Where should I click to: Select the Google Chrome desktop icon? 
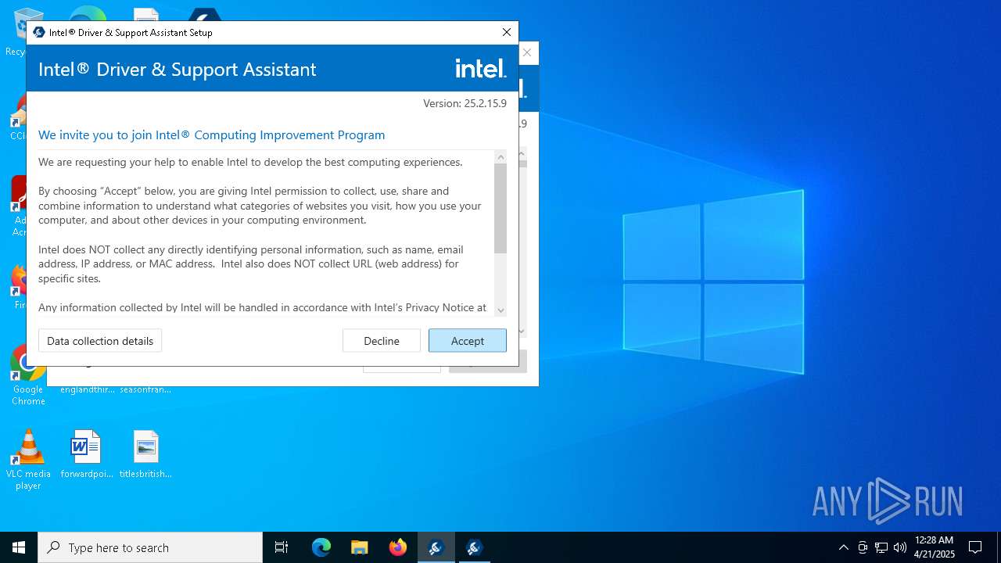(28, 375)
